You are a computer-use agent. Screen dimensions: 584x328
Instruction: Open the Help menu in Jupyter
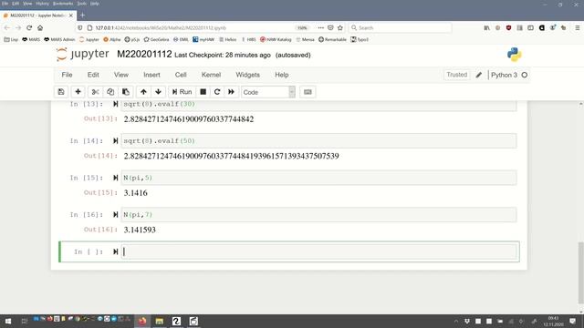click(282, 75)
